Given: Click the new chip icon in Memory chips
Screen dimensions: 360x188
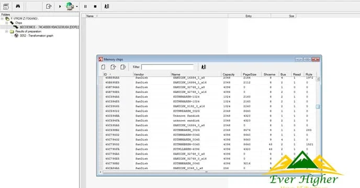Looking at the screenshot, I should 103,67.
